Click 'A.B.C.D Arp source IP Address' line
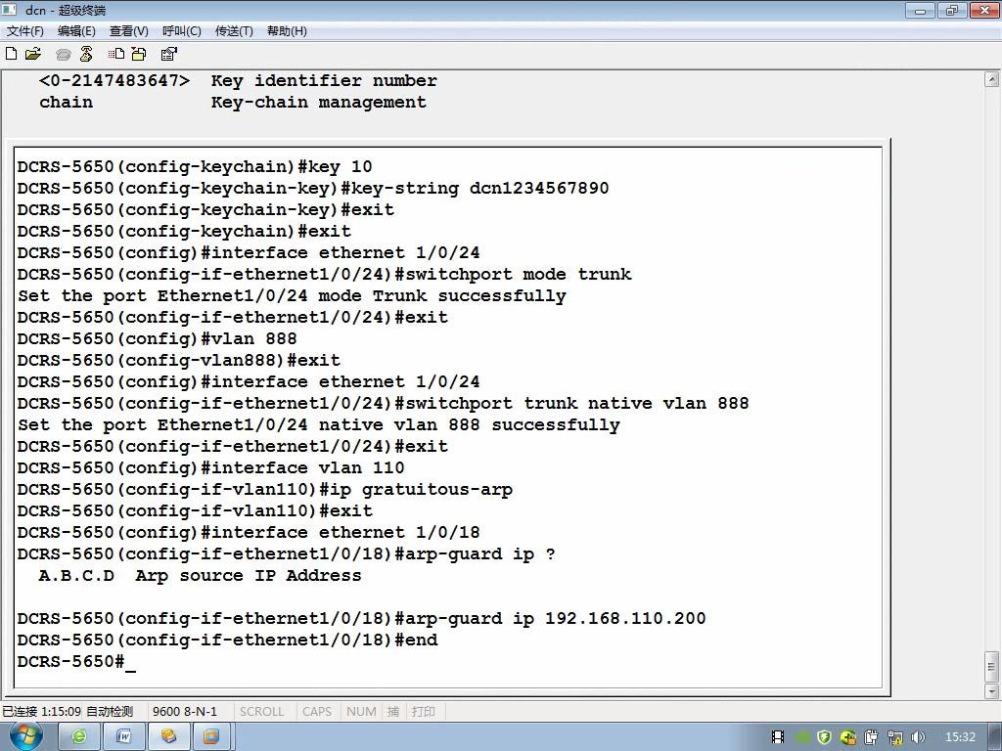The height and width of the screenshot is (751, 1002). [x=200, y=576]
